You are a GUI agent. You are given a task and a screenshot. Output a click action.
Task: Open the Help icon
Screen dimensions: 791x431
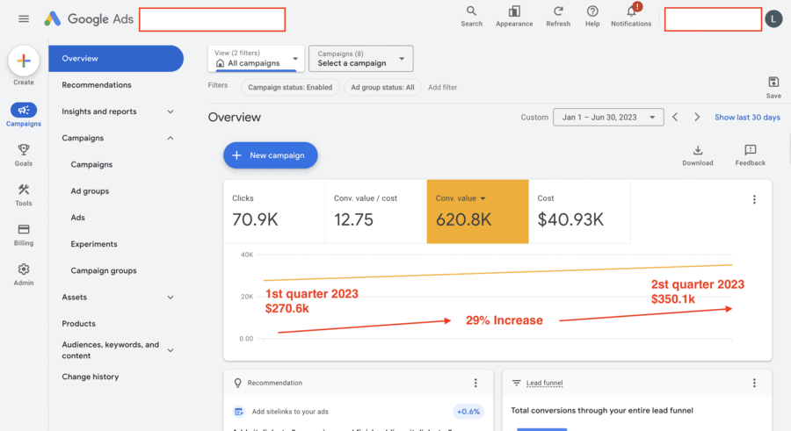tap(592, 12)
